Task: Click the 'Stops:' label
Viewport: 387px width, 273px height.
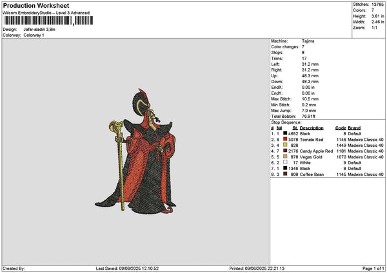Action: coord(277,53)
